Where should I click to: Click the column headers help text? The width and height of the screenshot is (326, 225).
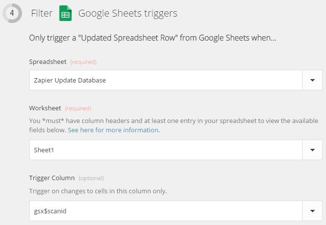click(174, 125)
